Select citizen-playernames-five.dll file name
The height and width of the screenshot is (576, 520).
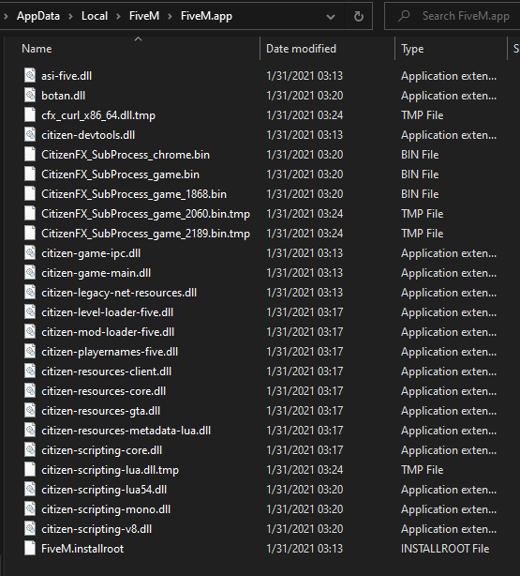click(110, 352)
